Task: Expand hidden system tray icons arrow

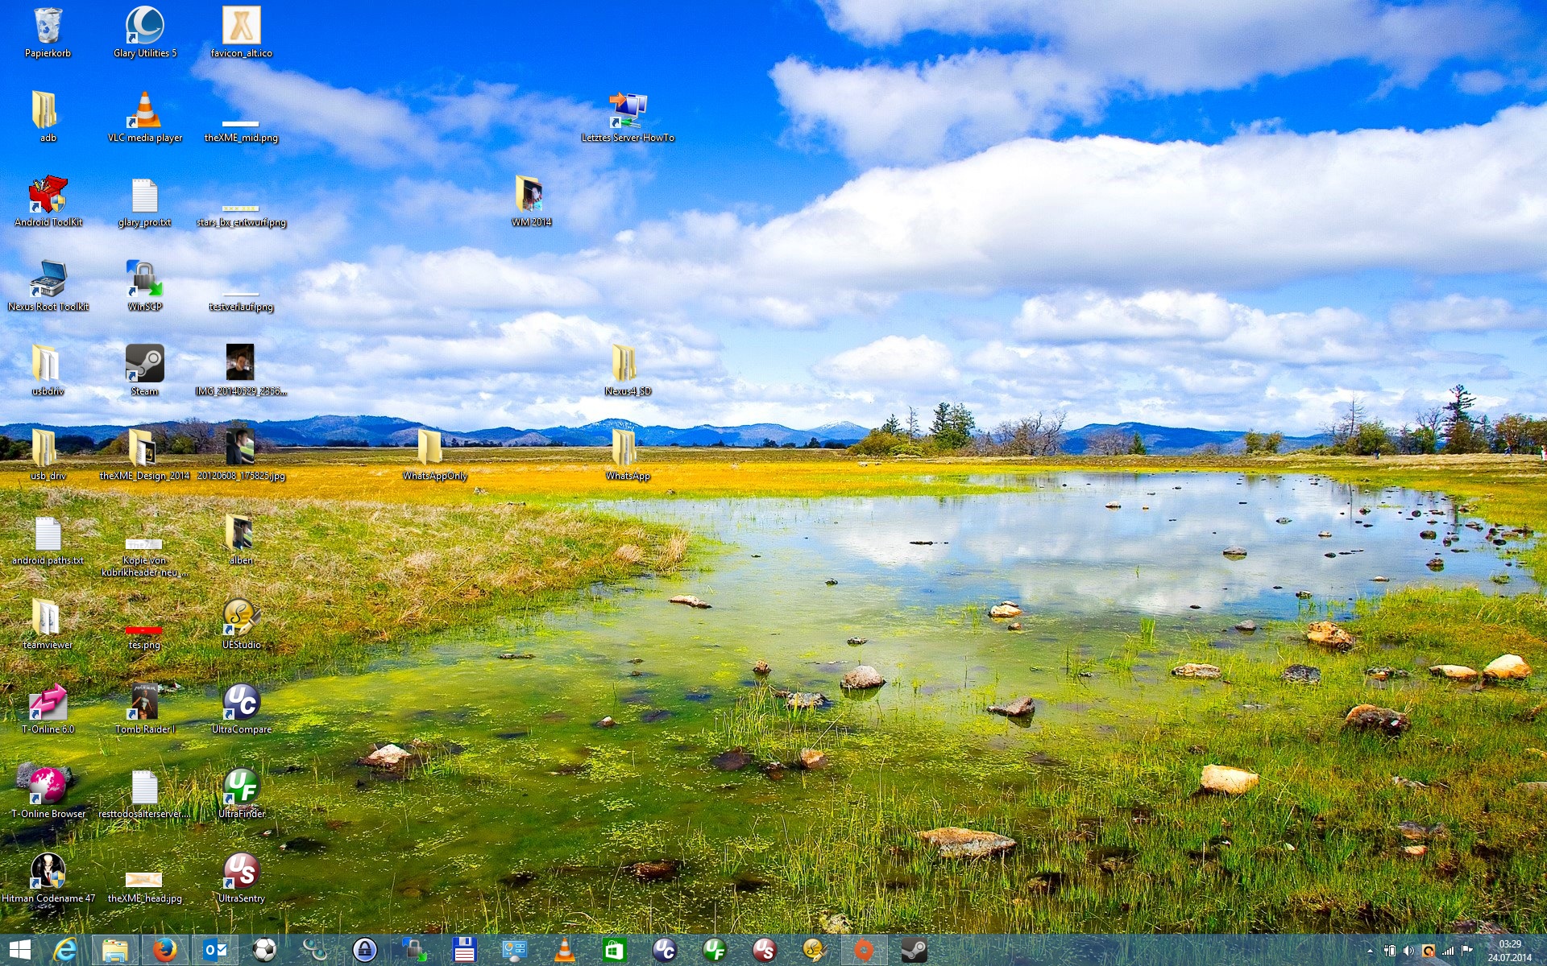Action: [x=1370, y=951]
